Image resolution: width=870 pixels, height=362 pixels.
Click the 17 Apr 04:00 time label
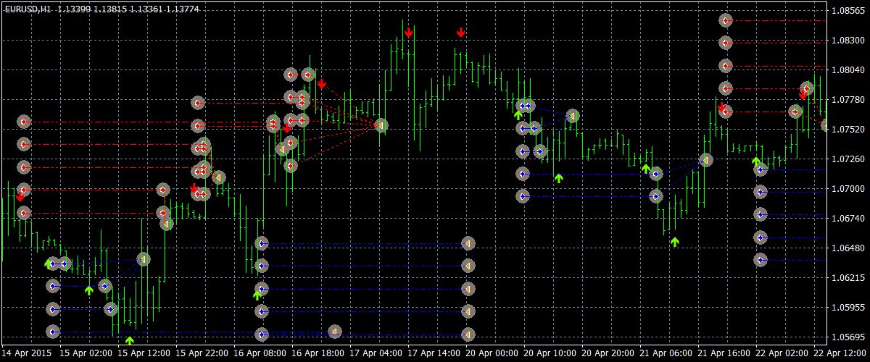[375, 353]
